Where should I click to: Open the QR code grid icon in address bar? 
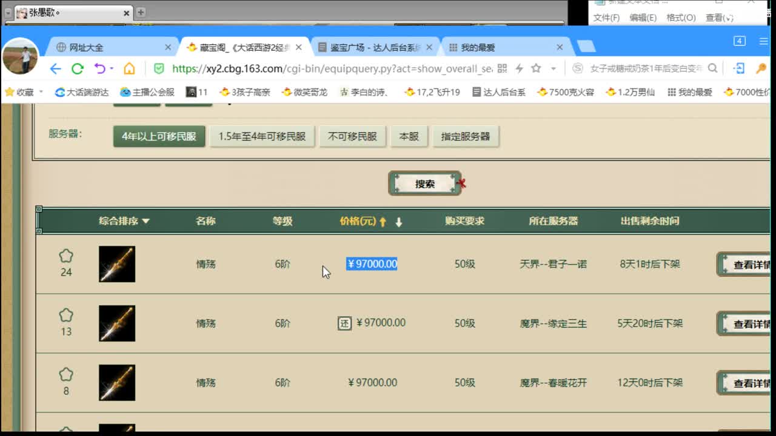click(502, 68)
